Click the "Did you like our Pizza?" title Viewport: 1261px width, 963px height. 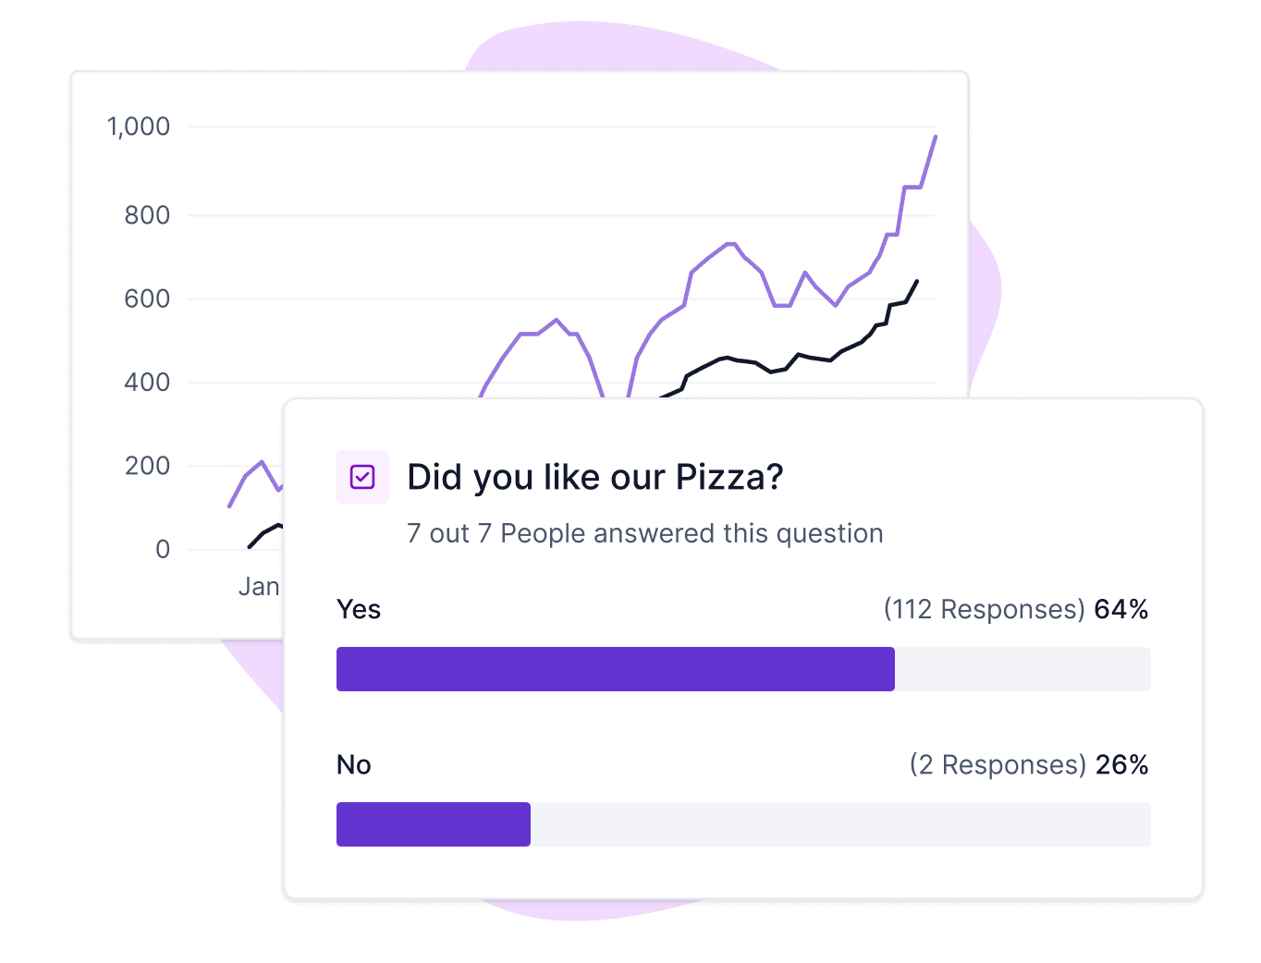594,477
